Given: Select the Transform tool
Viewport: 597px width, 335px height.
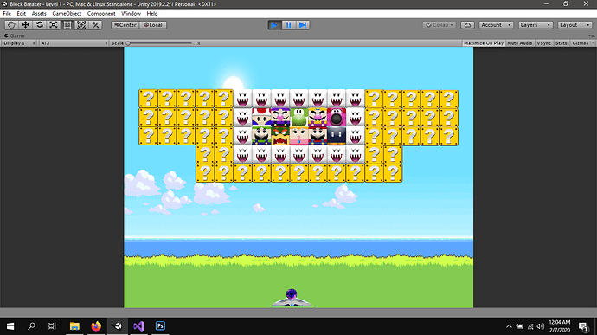Looking at the screenshot, I should tap(81, 25).
